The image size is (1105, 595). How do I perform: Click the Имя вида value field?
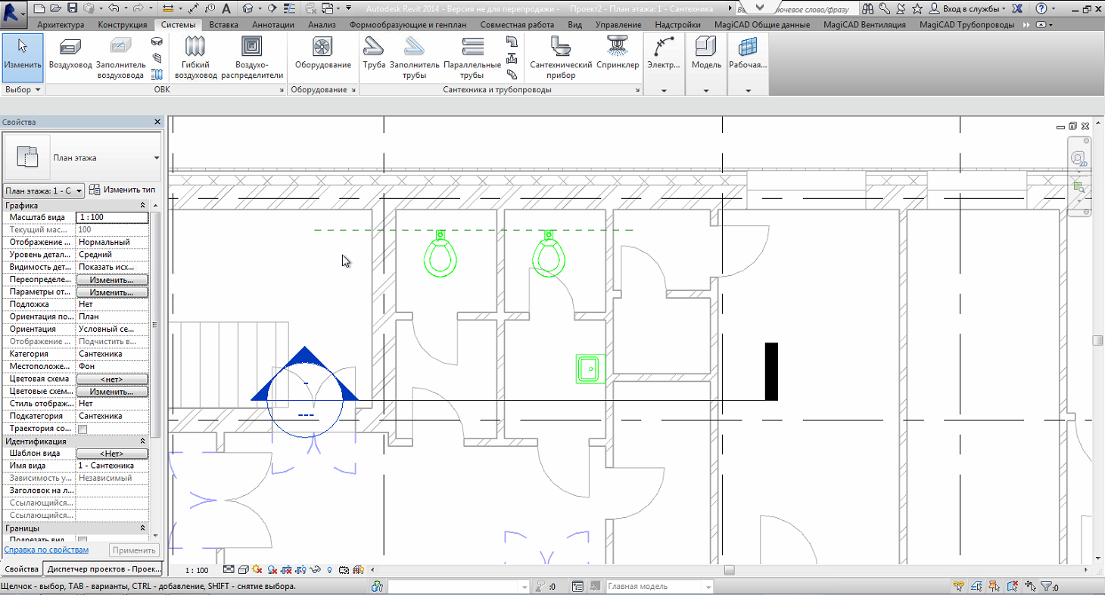112,466
